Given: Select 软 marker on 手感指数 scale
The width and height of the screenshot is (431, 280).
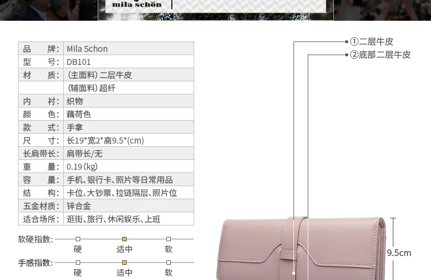Looking at the screenshot, I should pos(169,263).
